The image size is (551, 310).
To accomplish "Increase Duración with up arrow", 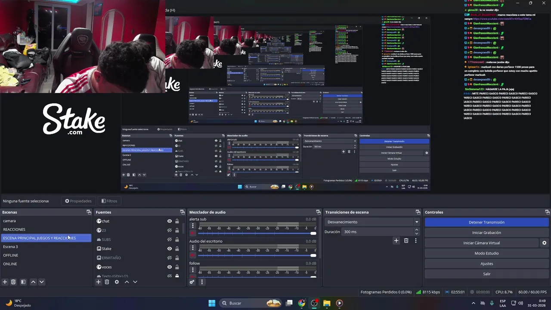I will [x=416, y=229].
